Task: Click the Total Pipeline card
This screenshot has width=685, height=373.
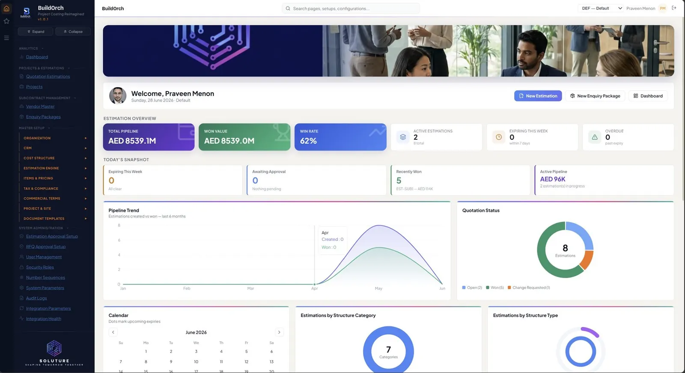Action: tap(149, 137)
